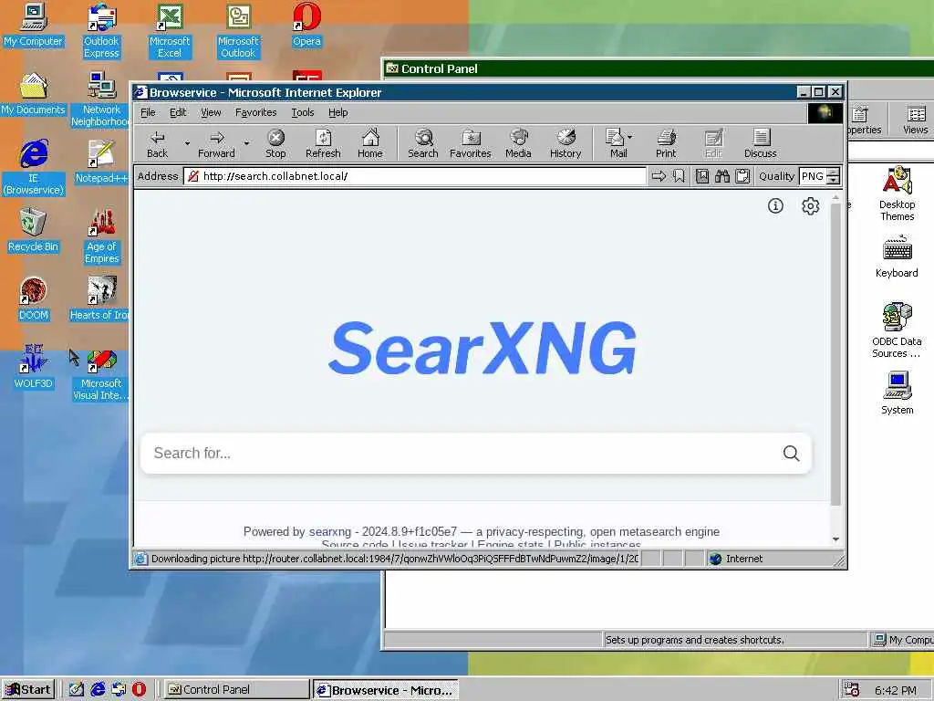The width and height of the screenshot is (934, 701).
Task: Open the Search toolbar pane
Action: pos(423,144)
